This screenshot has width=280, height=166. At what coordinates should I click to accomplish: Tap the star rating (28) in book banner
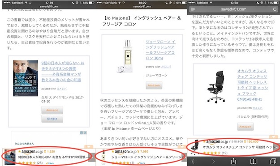pos(30,163)
